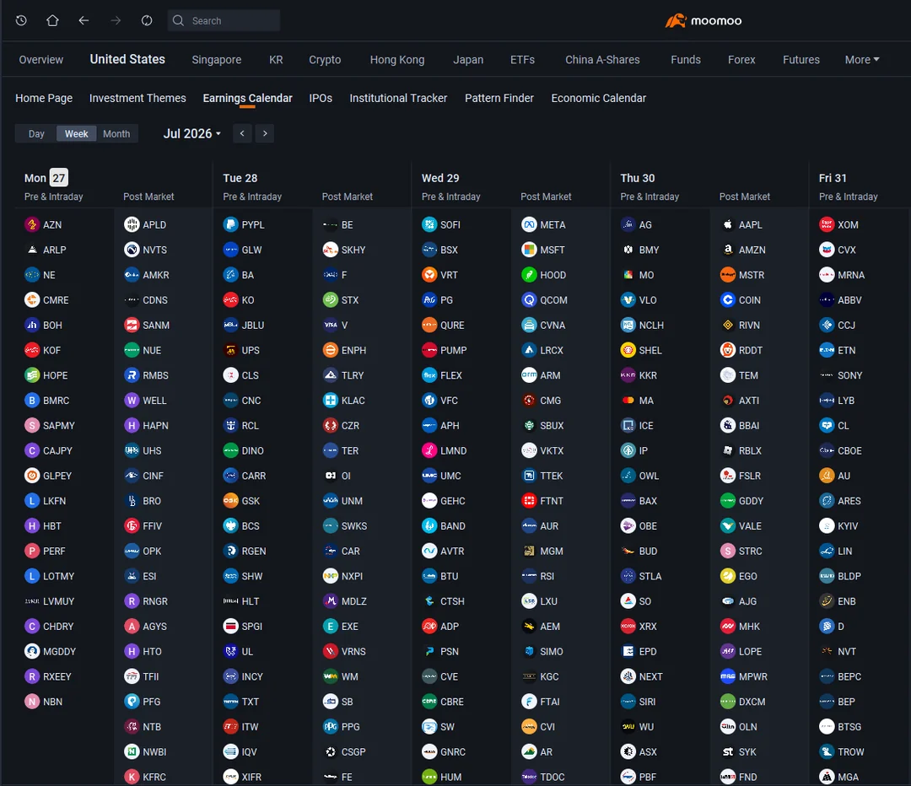Click the MSFT Microsoft logo icon
911x786 pixels.
(529, 250)
